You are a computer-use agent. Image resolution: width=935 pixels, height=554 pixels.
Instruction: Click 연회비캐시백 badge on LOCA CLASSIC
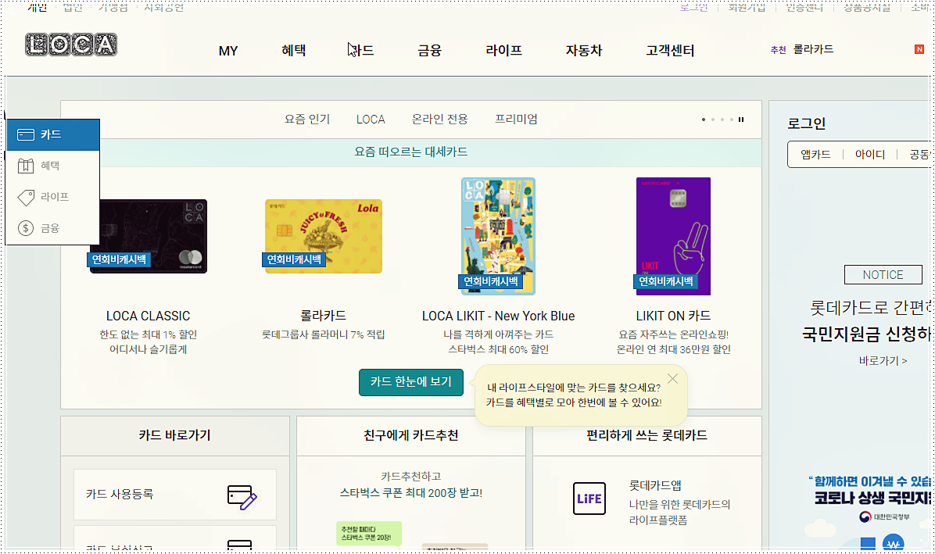pyautogui.click(x=119, y=259)
